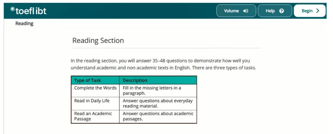The width and height of the screenshot is (333, 134).
Task: Select the Read in Daily Life cell
Action: [95, 103]
